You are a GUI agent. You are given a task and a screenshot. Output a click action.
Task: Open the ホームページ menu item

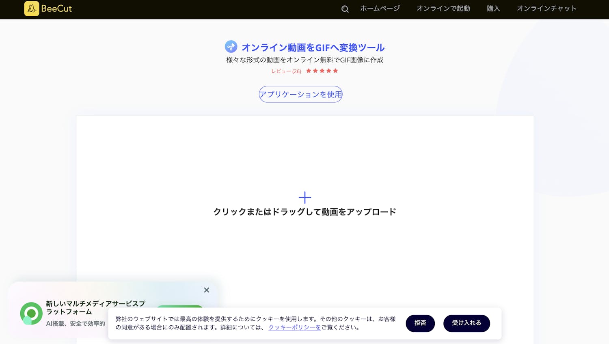380,9
